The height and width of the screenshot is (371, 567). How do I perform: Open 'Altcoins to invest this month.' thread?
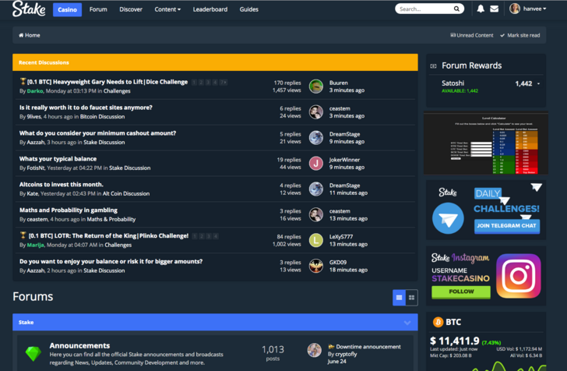click(x=61, y=184)
